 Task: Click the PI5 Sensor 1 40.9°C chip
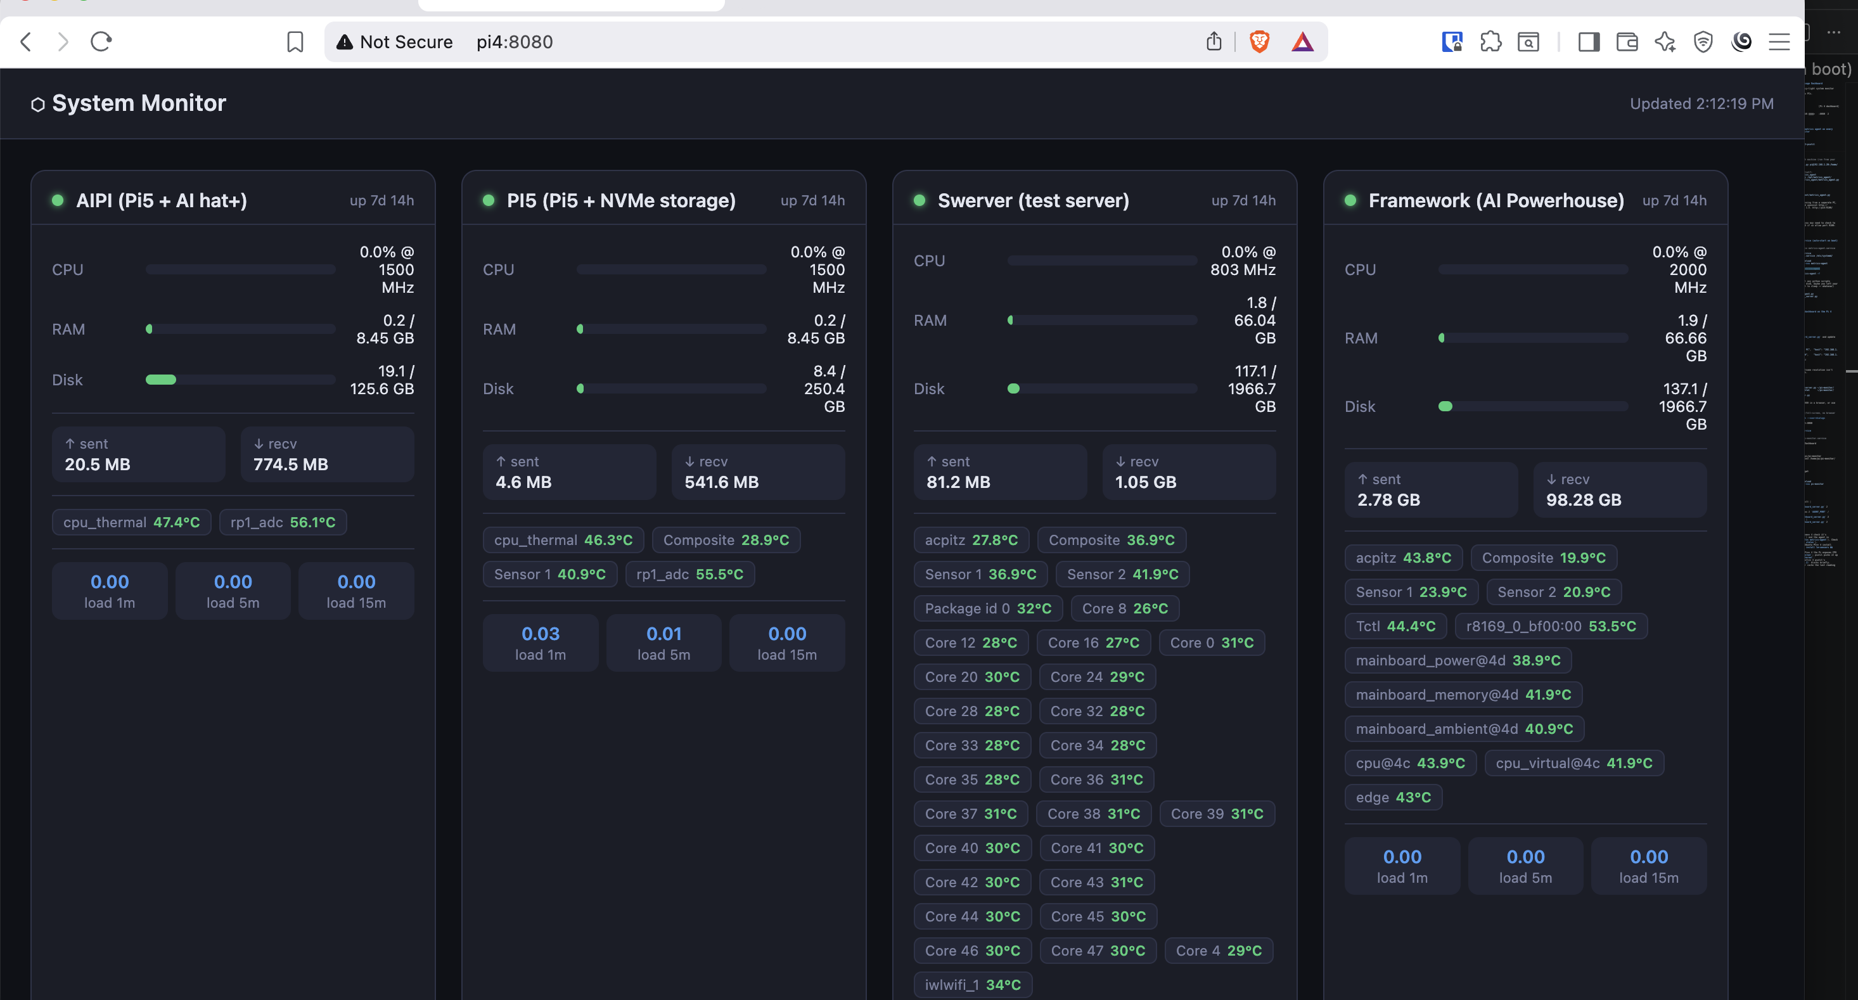(x=549, y=574)
